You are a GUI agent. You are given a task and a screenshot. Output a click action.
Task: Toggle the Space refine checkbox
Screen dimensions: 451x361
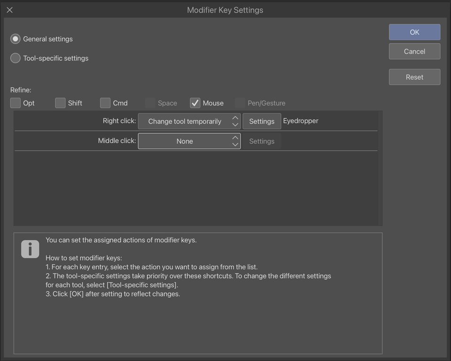150,103
